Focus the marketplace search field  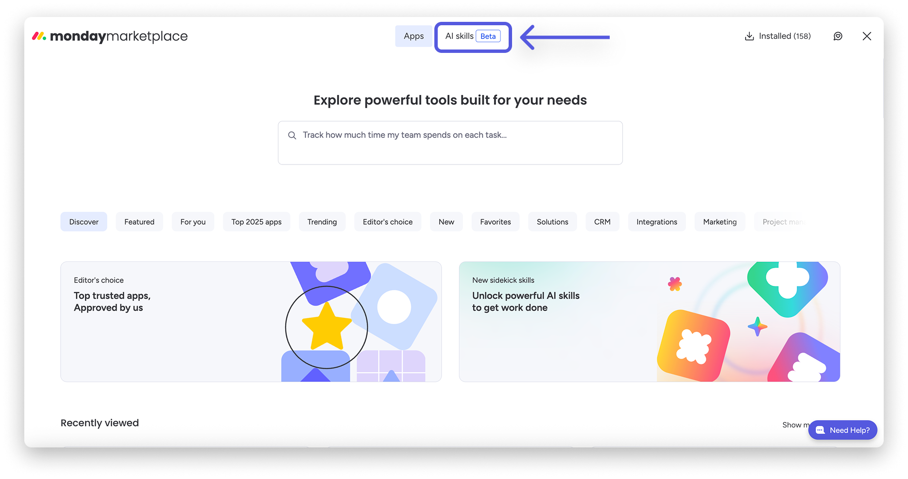point(450,143)
